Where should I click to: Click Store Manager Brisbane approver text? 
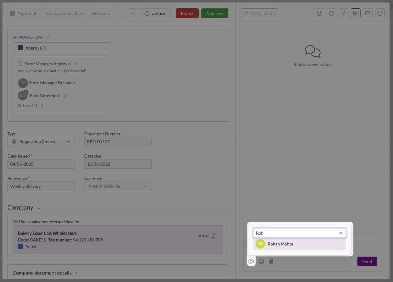tap(52, 83)
